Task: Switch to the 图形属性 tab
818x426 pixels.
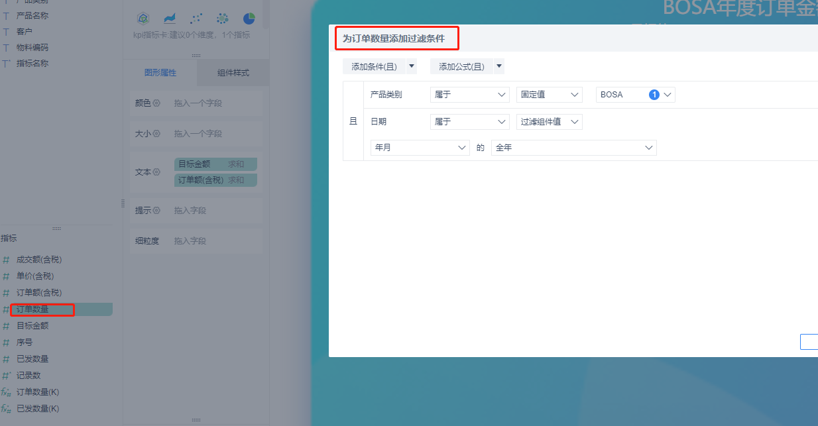Action: click(160, 73)
